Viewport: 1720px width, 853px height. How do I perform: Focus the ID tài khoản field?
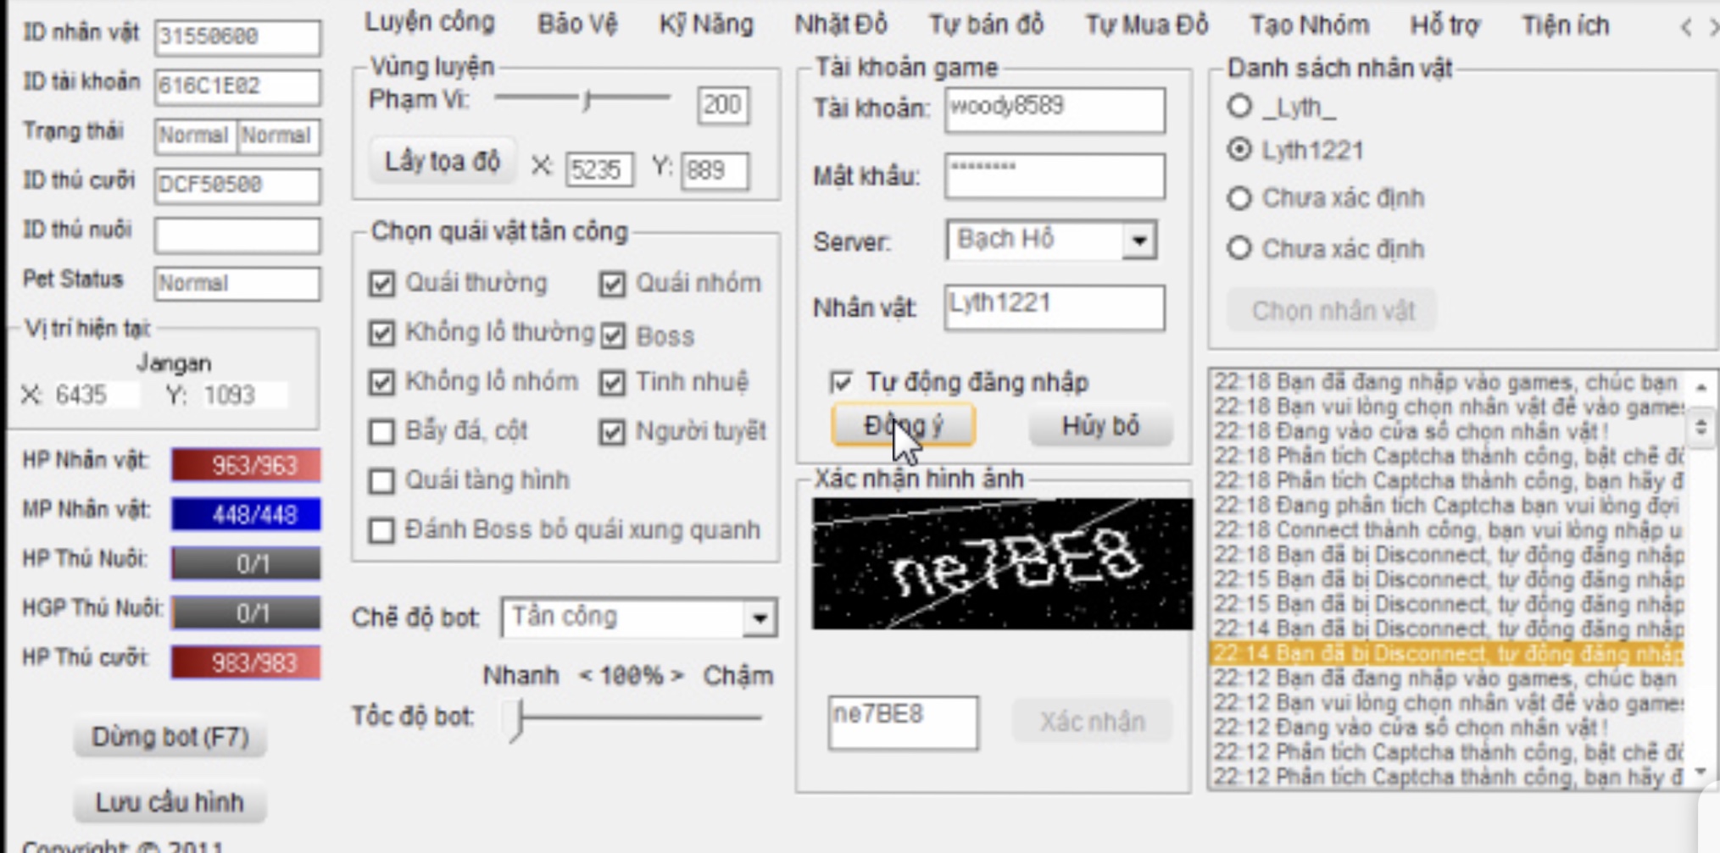(x=237, y=86)
